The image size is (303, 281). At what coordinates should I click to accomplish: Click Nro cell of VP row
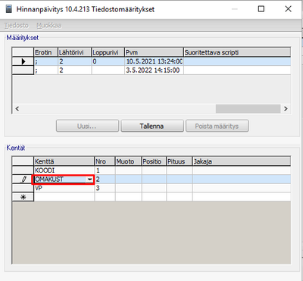pos(105,188)
